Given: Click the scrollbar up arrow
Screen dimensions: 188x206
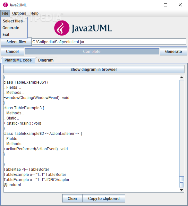Looking at the screenshot, I should coord(182,78).
